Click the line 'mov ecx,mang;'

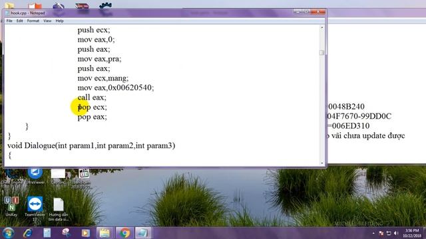click(x=103, y=78)
